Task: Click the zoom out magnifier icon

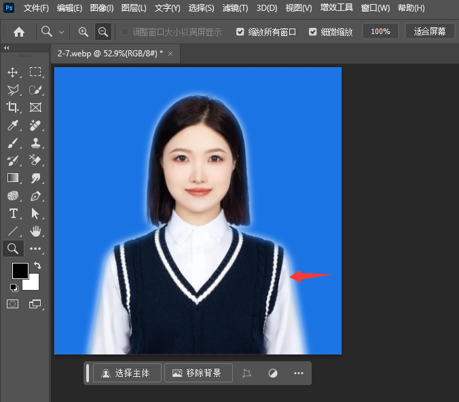Action: click(103, 32)
